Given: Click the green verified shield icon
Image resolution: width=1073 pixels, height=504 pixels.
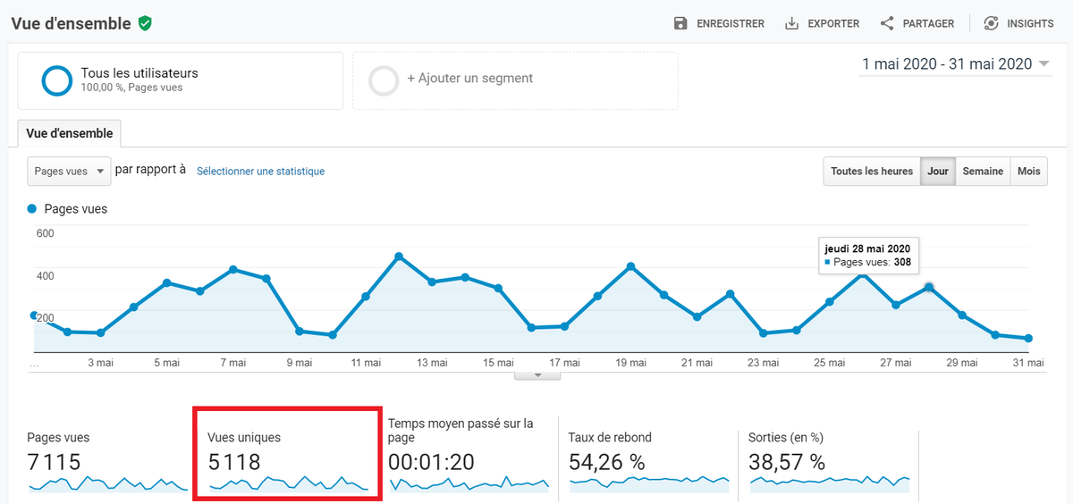Looking at the screenshot, I should pos(145,23).
